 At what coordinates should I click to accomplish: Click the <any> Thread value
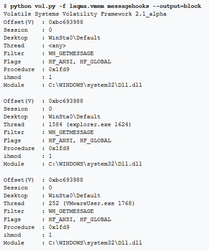(x=57, y=46)
